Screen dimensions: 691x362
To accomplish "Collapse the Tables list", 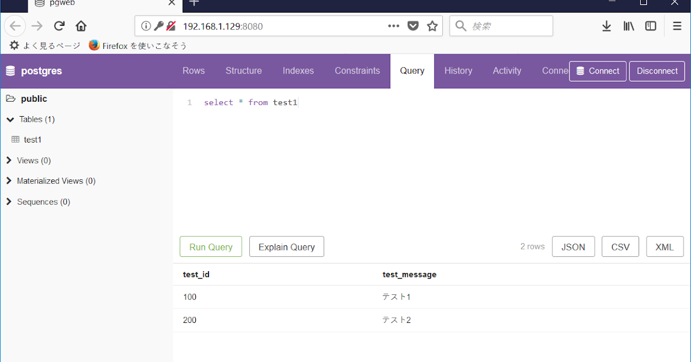I will pyautogui.click(x=9, y=119).
